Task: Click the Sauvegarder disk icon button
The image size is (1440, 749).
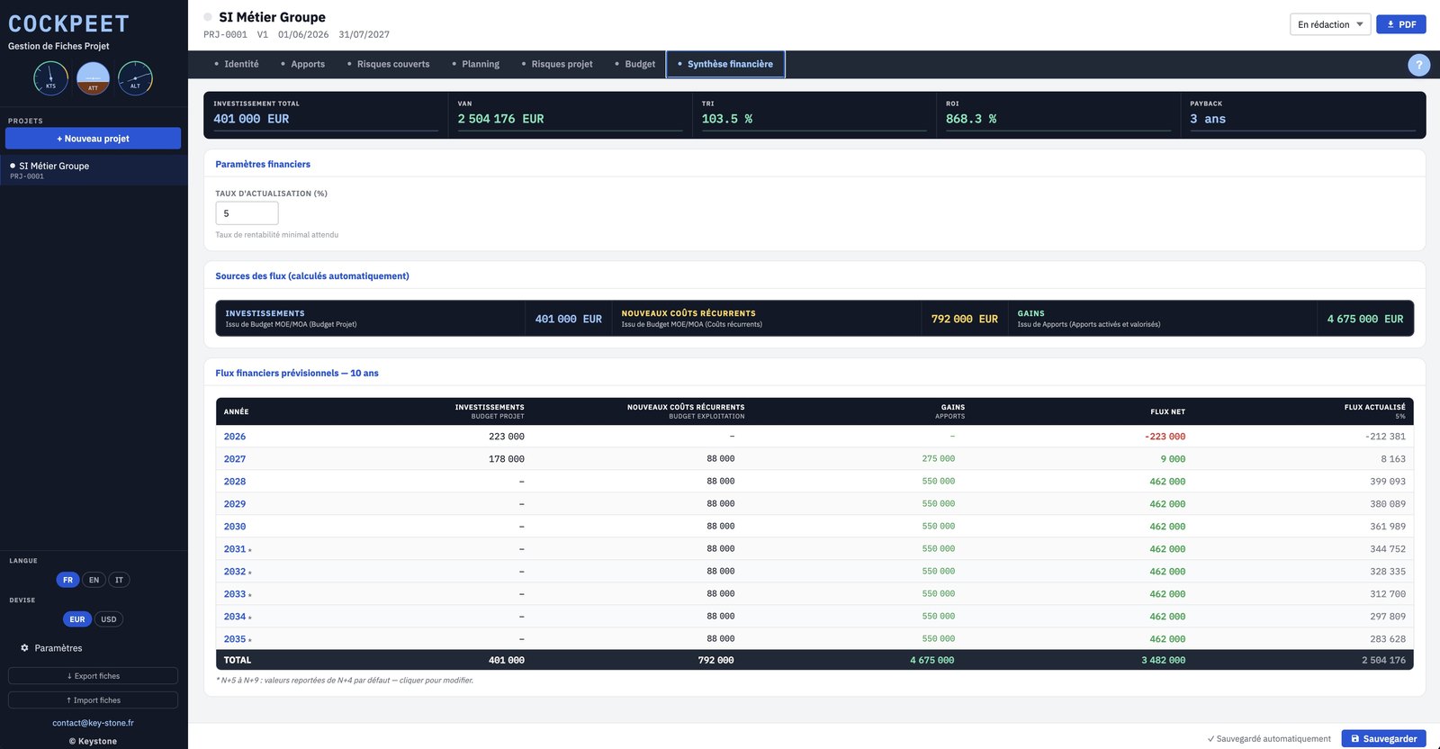Action: (1383, 738)
